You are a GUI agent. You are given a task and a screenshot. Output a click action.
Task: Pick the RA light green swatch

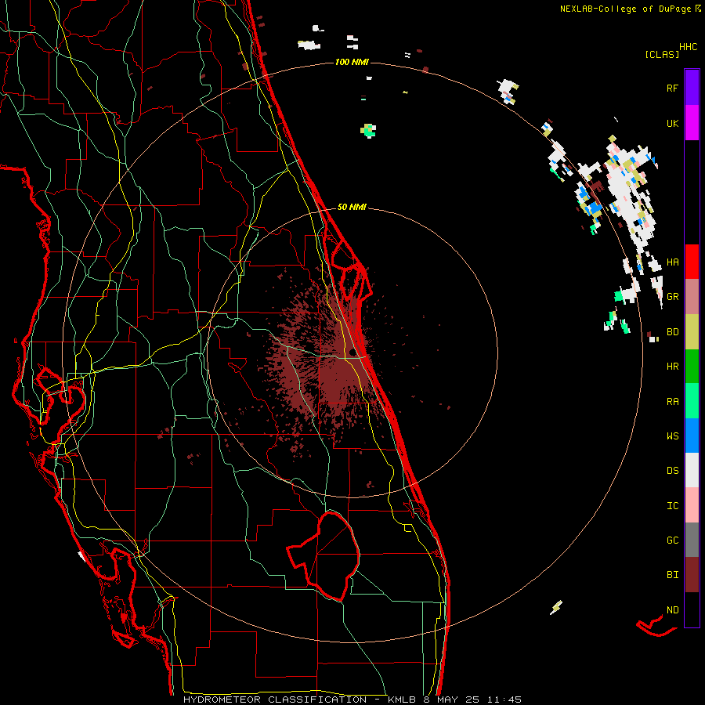click(692, 401)
